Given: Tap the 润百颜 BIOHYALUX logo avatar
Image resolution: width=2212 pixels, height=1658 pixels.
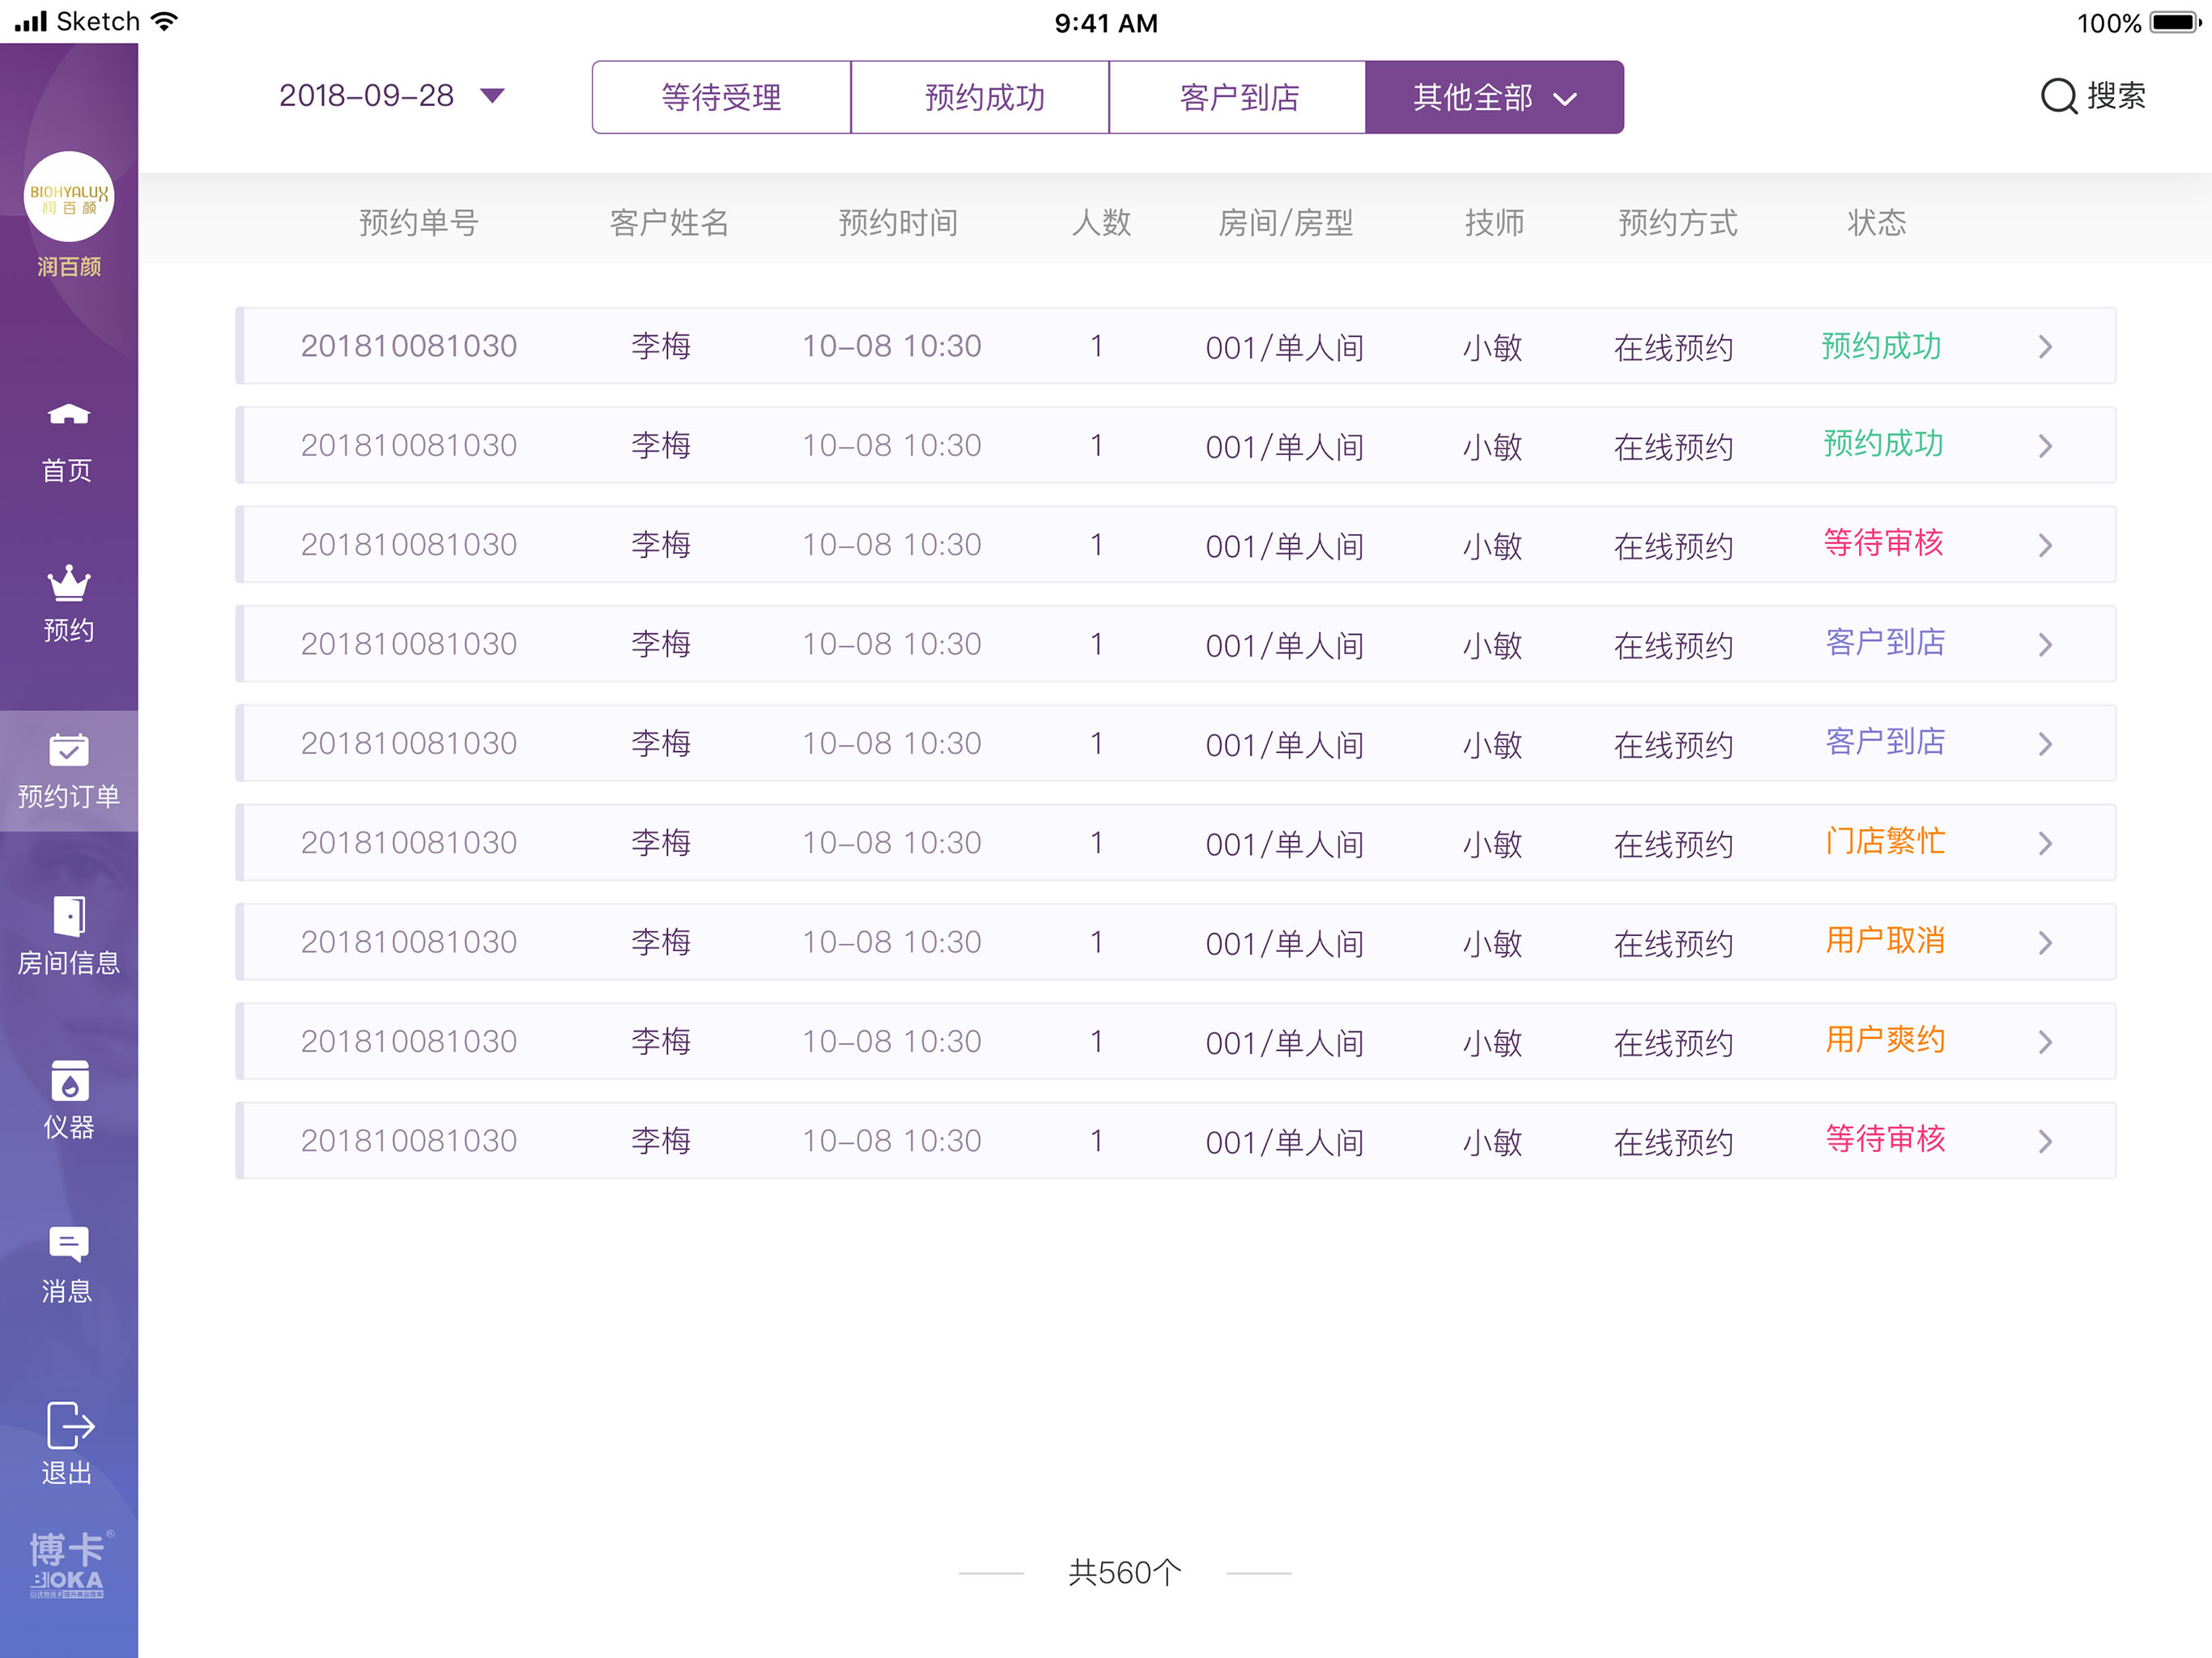Looking at the screenshot, I should 68,197.
